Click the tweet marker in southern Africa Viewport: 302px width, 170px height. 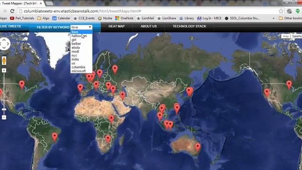[108, 139]
